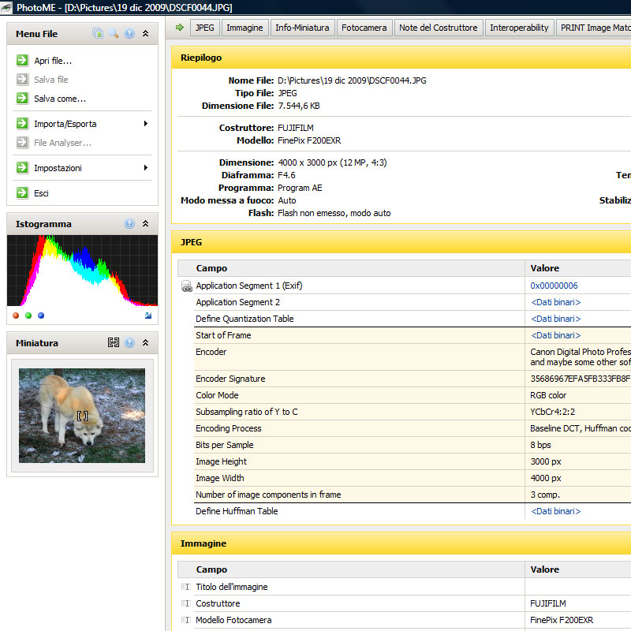The image size is (631, 631).
Task: Switch to the Info-Miniatura tab
Action: [302, 28]
